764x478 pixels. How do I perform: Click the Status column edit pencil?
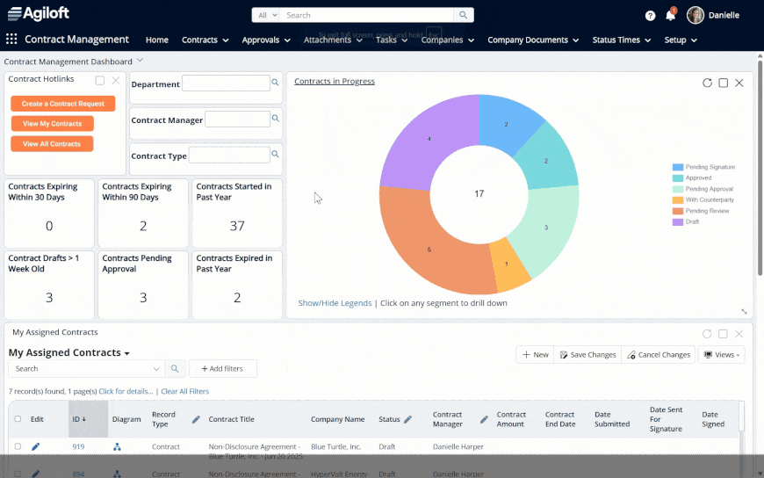pos(407,419)
